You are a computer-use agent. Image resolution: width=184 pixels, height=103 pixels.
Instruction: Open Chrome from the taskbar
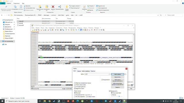49,101
